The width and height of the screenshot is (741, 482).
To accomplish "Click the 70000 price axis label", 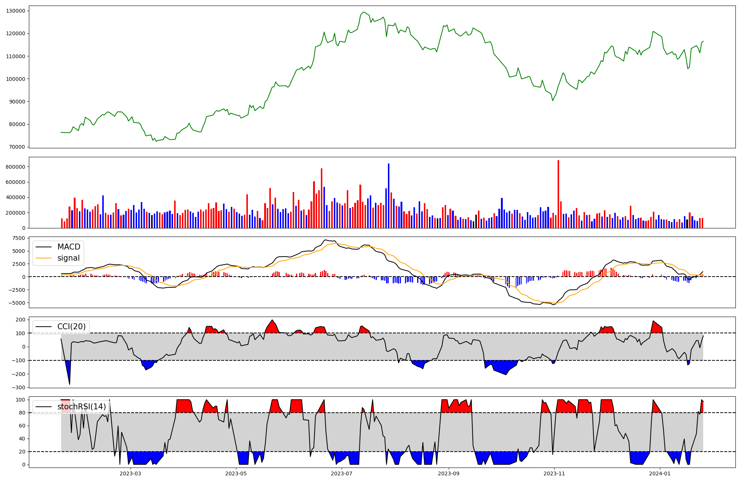I will pyautogui.click(x=17, y=147).
